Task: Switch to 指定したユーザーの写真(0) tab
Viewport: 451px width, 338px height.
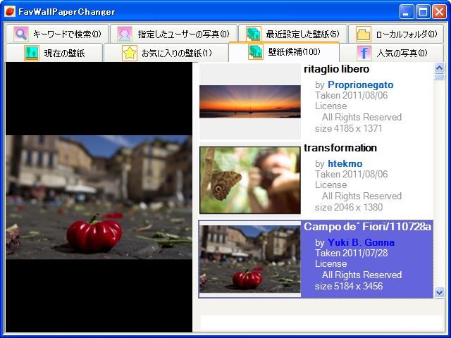Action: tap(174, 34)
